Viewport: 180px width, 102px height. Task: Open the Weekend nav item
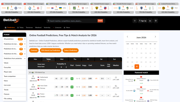(38, 27)
